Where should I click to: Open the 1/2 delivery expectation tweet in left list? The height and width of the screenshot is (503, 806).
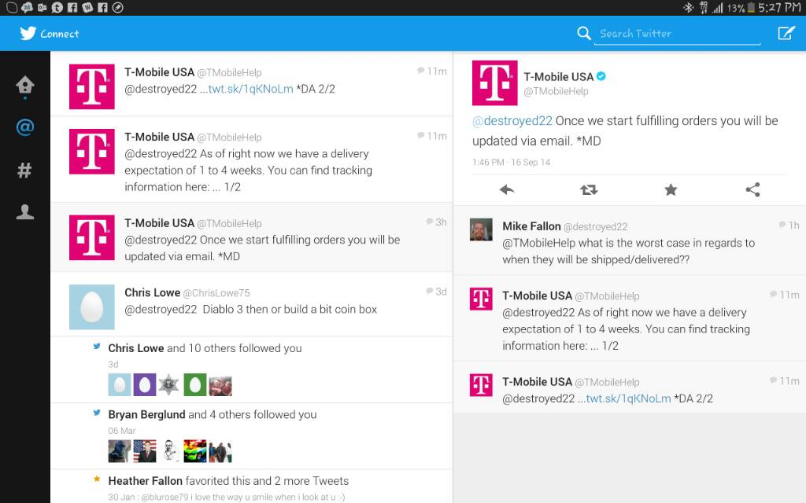coord(251,159)
